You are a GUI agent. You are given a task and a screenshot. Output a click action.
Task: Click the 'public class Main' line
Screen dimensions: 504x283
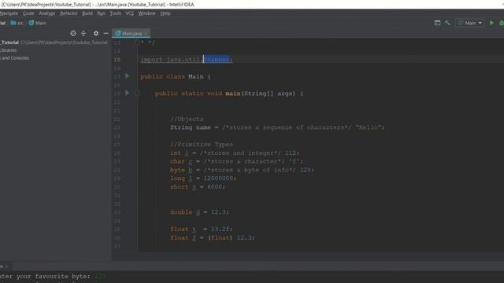pyautogui.click(x=176, y=77)
